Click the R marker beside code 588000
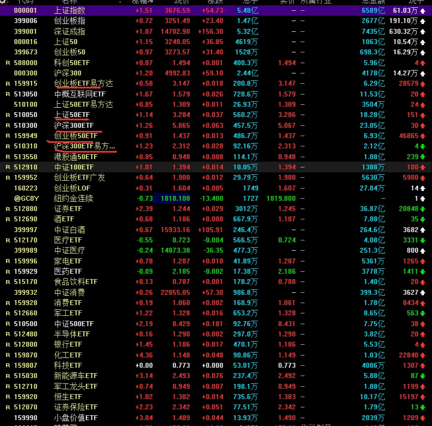Viewport: 432px width, 426px height. (8, 63)
